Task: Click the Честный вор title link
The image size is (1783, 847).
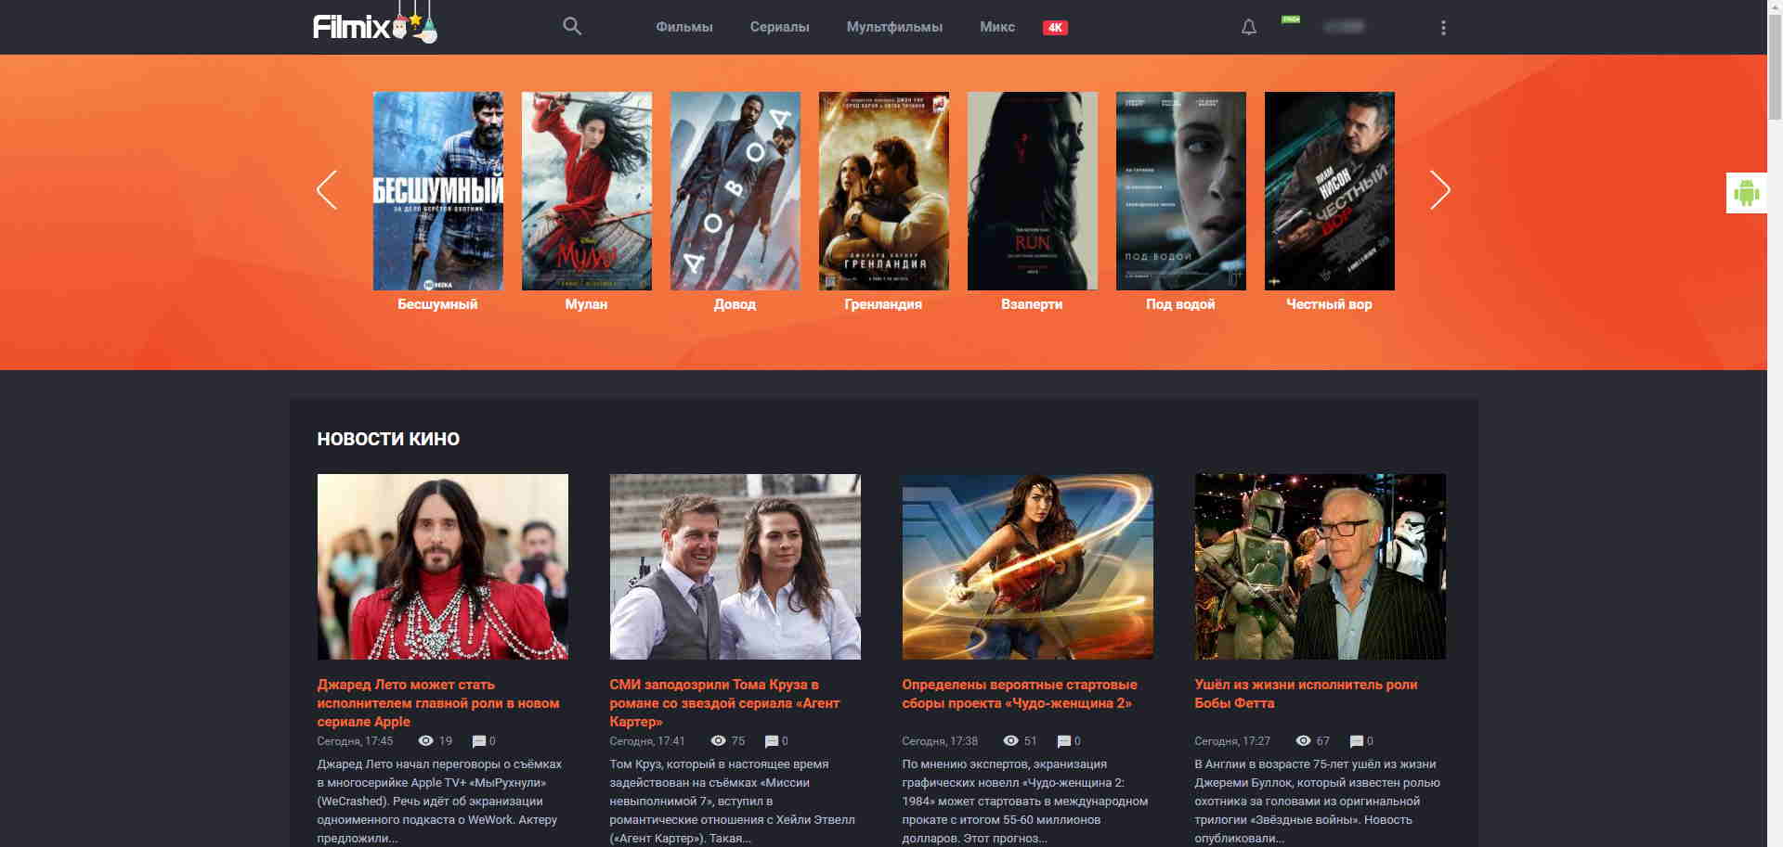Action: coord(1329,304)
